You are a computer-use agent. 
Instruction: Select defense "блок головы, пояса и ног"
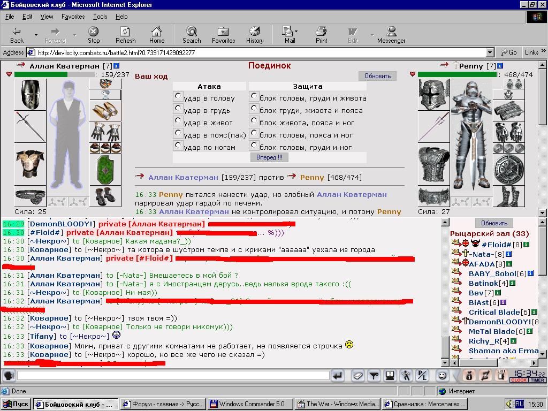tap(254, 133)
